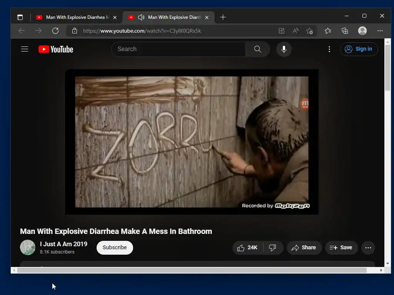Click the video title text
The image size is (394, 295).
pyautogui.click(x=116, y=231)
